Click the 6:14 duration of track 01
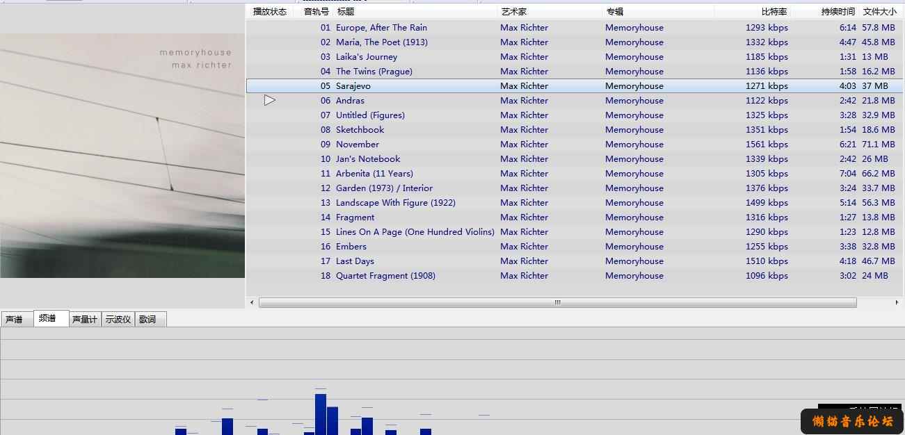905x435 pixels. tap(848, 28)
